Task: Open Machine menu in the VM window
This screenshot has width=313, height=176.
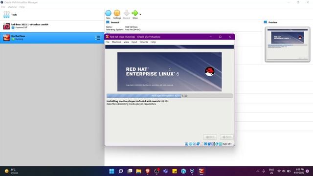Action: [x=116, y=42]
